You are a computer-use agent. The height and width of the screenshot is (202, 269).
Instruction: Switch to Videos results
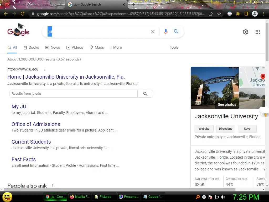pyautogui.click(x=75, y=47)
